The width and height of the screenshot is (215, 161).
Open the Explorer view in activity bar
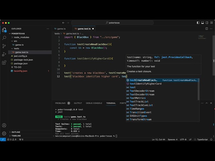[4, 30]
